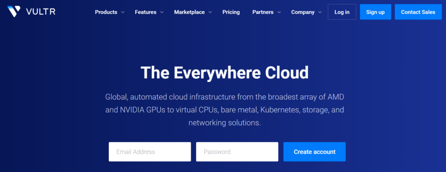Click the Contact Sales button
This screenshot has width=446, height=172.
[418, 12]
